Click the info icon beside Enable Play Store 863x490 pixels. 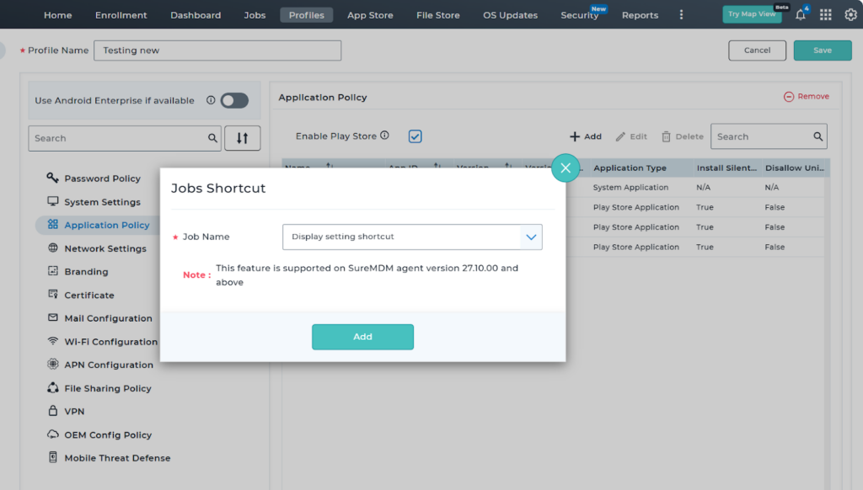(384, 136)
